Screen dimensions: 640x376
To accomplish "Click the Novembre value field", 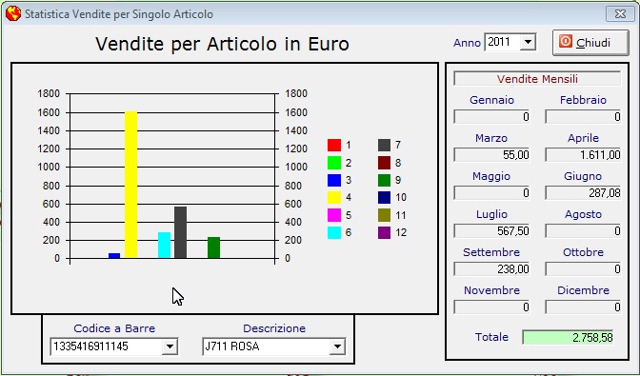I will (491, 307).
